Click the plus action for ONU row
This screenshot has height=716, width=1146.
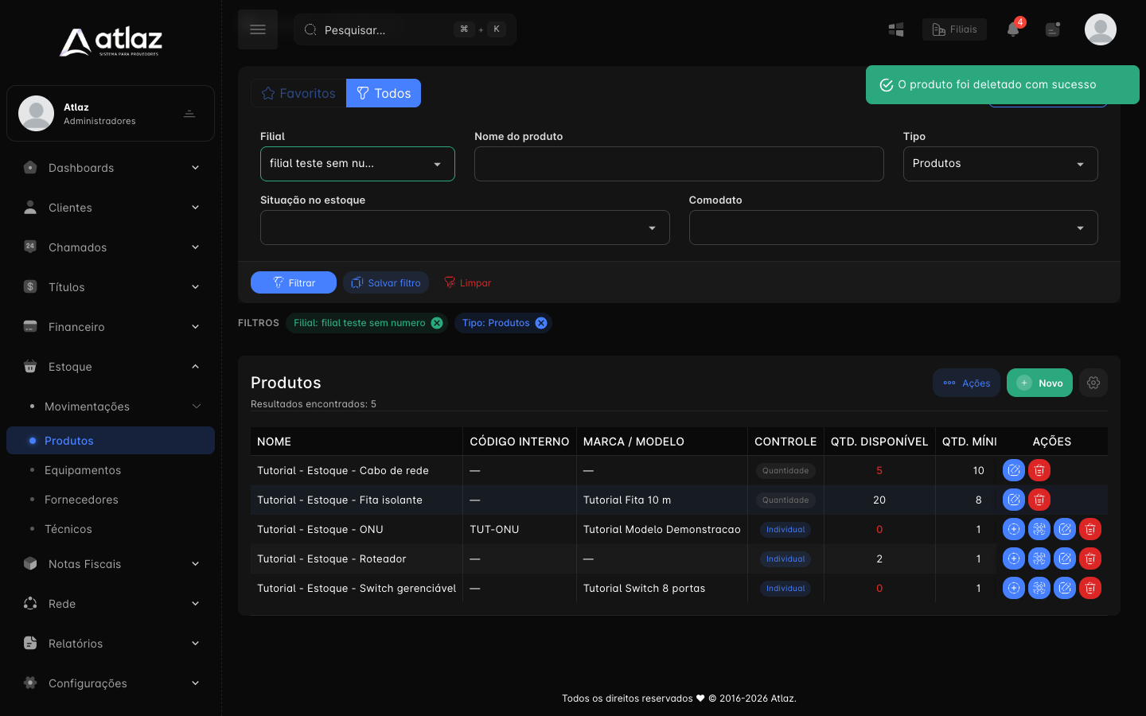(x=1014, y=529)
